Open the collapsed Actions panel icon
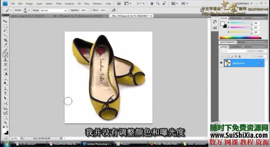This screenshot has width=270, height=147. (x=215, y=28)
